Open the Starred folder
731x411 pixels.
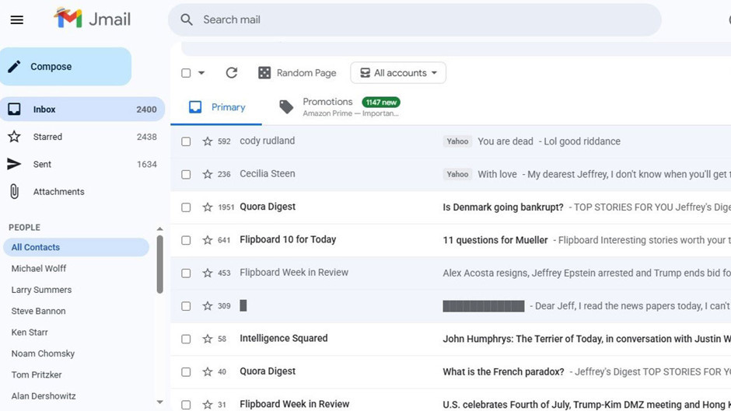click(47, 137)
